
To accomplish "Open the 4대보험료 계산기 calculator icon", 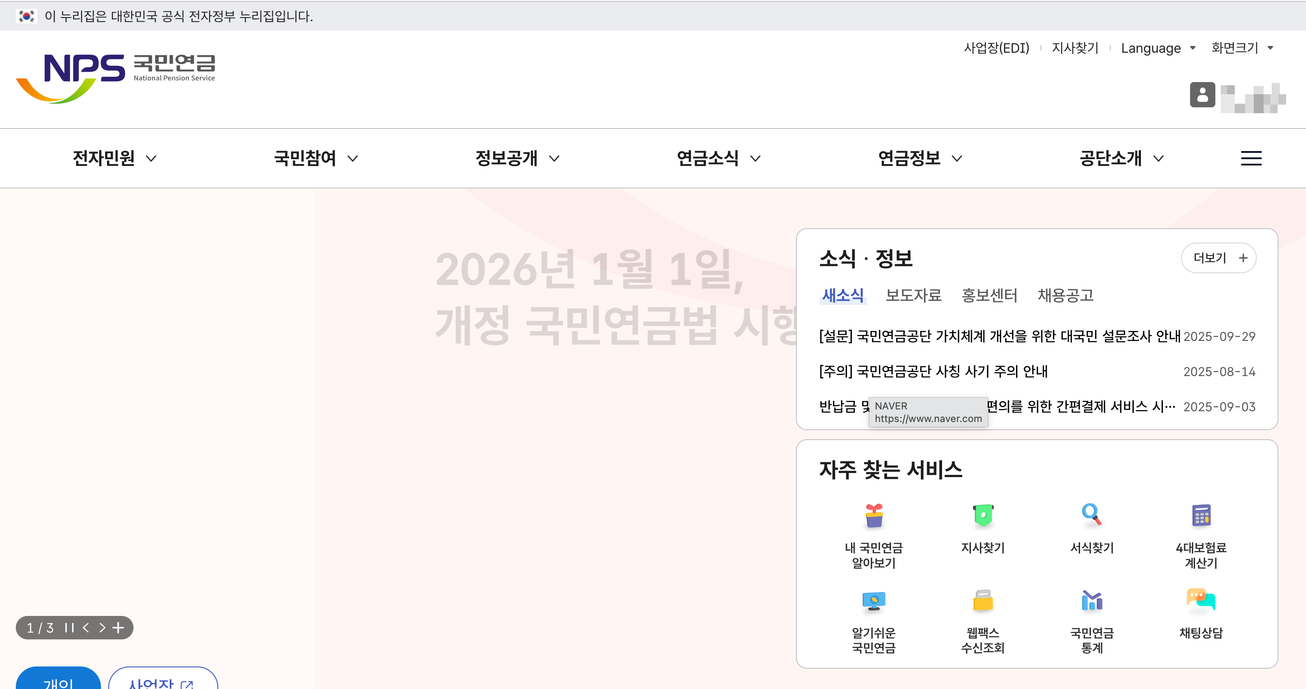I will [x=1200, y=516].
